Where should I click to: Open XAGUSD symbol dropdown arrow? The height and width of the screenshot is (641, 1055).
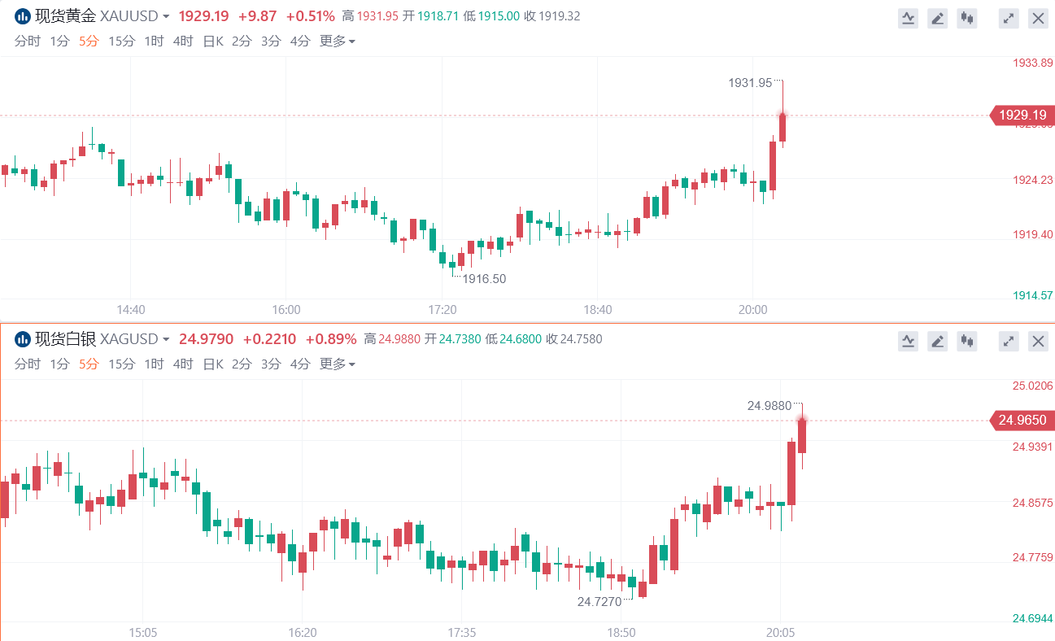tap(166, 339)
